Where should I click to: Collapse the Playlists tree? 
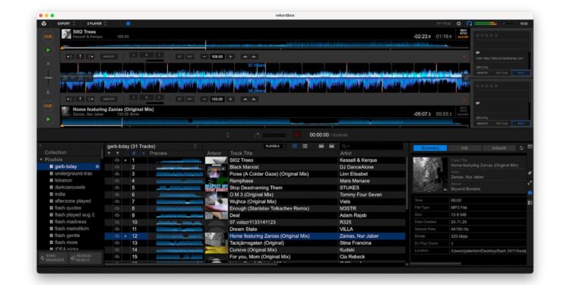pos(41,160)
